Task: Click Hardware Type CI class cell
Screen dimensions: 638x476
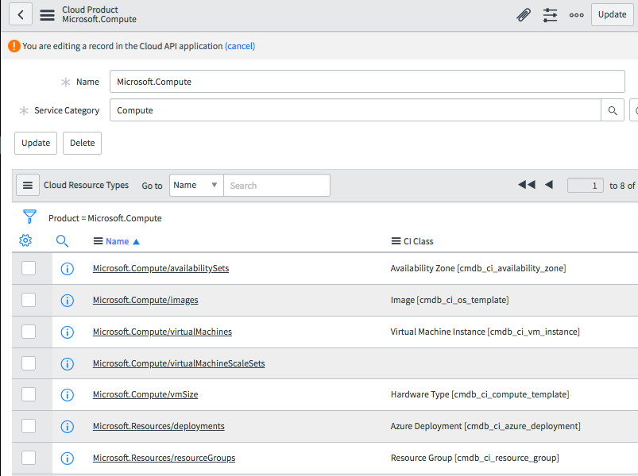Action: (480, 394)
